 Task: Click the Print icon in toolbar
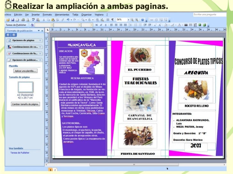point(23,20)
